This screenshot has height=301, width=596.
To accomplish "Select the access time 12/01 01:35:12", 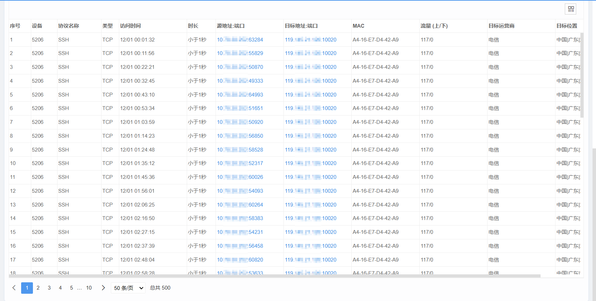I will [x=138, y=163].
